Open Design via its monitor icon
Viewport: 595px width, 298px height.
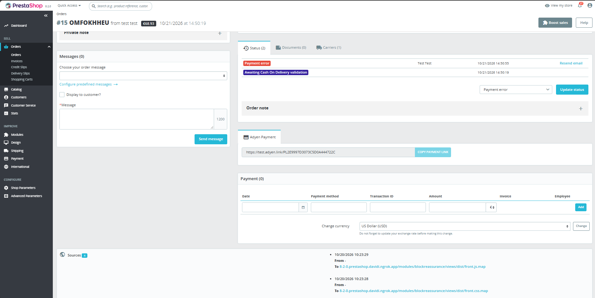6,143
